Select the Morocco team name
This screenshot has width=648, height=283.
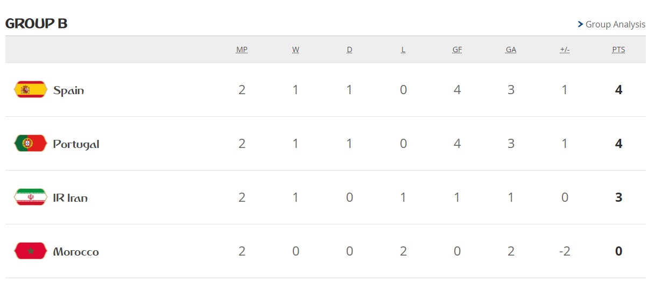coord(76,252)
